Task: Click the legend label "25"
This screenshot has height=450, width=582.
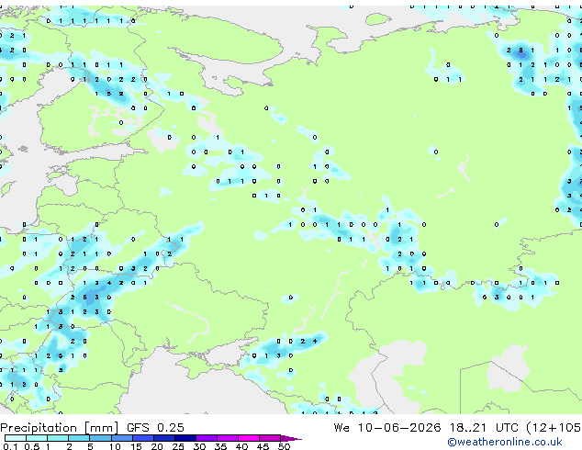Action: click(178, 446)
